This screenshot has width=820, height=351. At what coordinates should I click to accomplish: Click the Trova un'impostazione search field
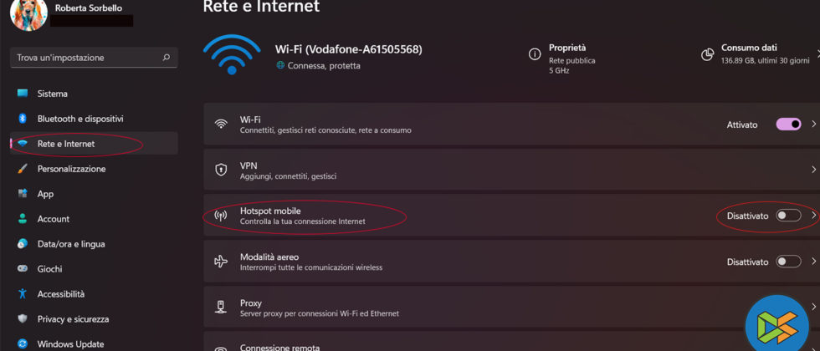click(84, 58)
